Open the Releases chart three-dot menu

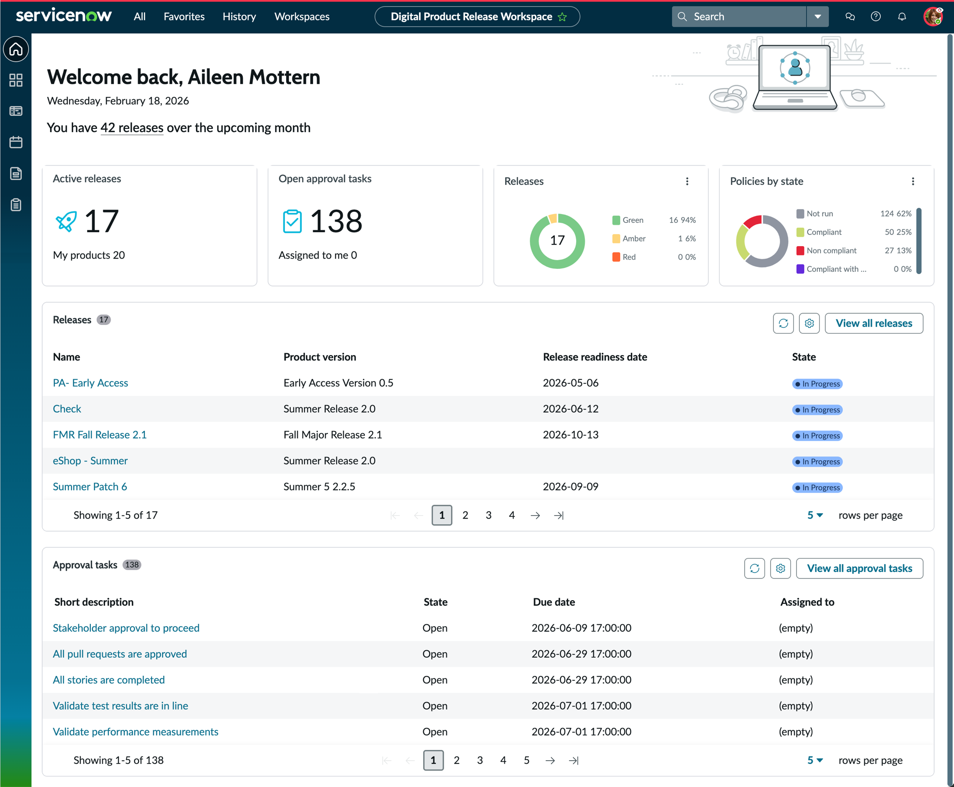click(x=687, y=181)
